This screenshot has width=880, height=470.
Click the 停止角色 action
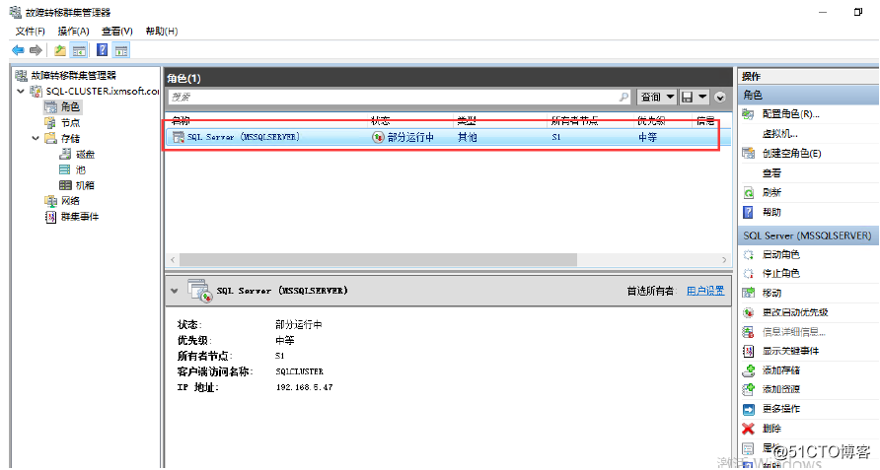pos(780,273)
